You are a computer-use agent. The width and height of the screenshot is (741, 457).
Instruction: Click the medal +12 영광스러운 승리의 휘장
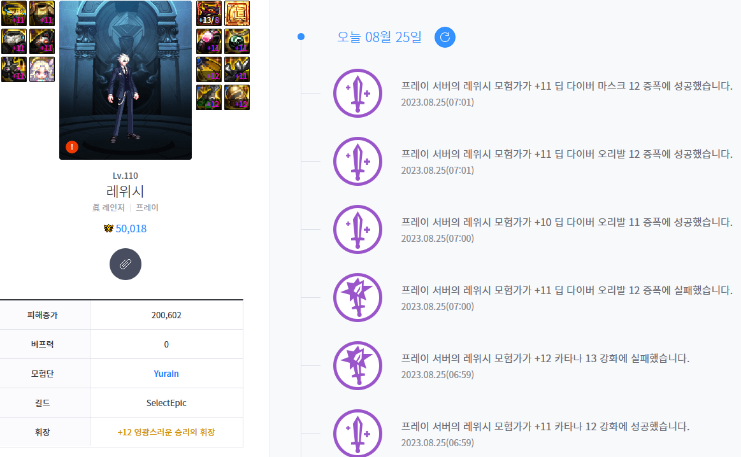(x=166, y=432)
